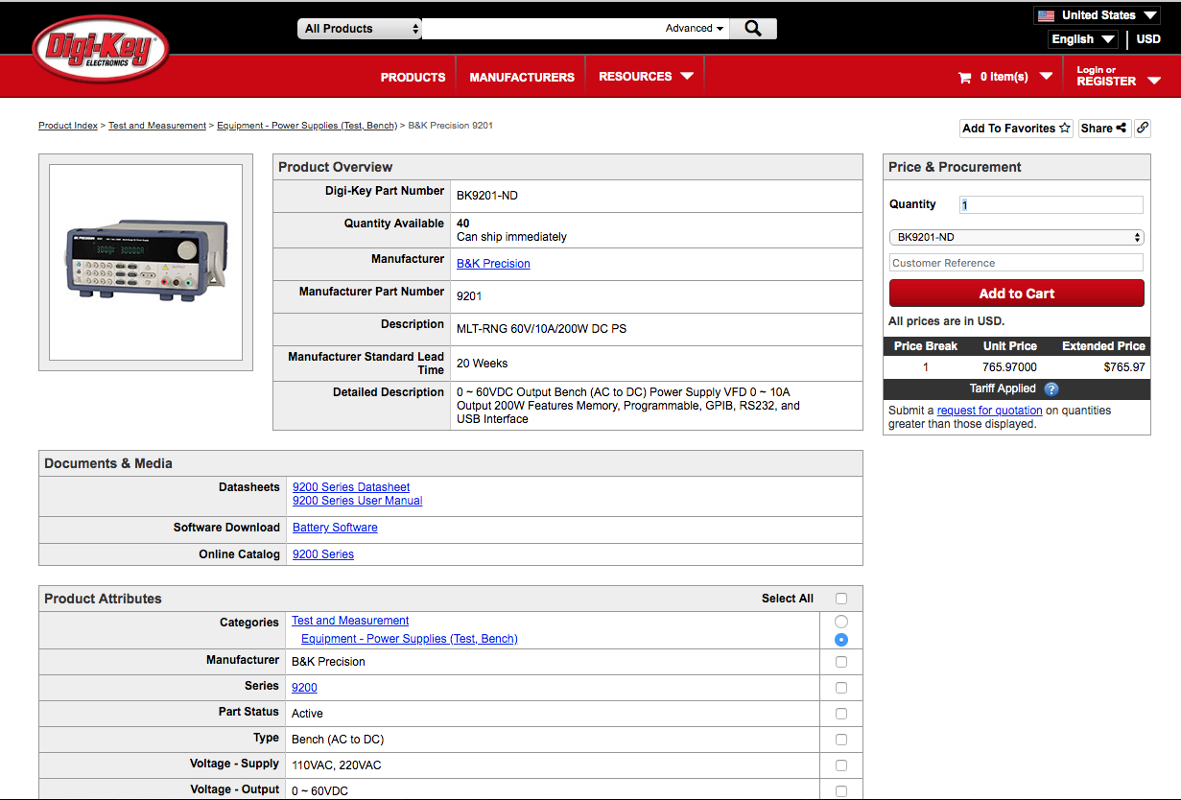Click the shopping cart icon
The image size is (1181, 800).
tap(964, 77)
